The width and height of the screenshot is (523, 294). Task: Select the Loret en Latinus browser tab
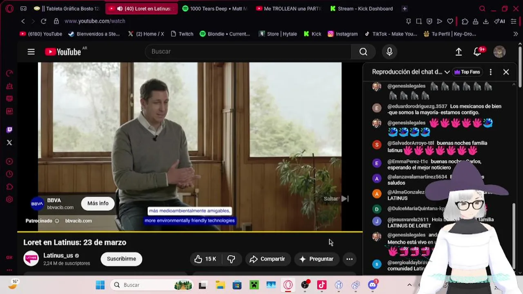141,9
